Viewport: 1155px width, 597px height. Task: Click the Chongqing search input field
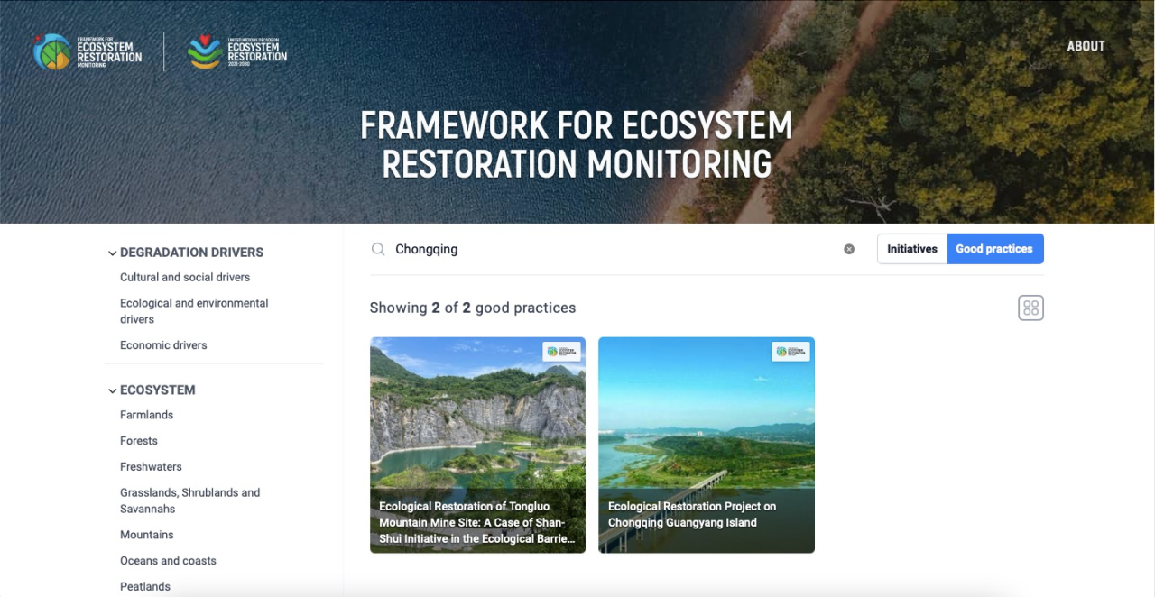(x=614, y=249)
